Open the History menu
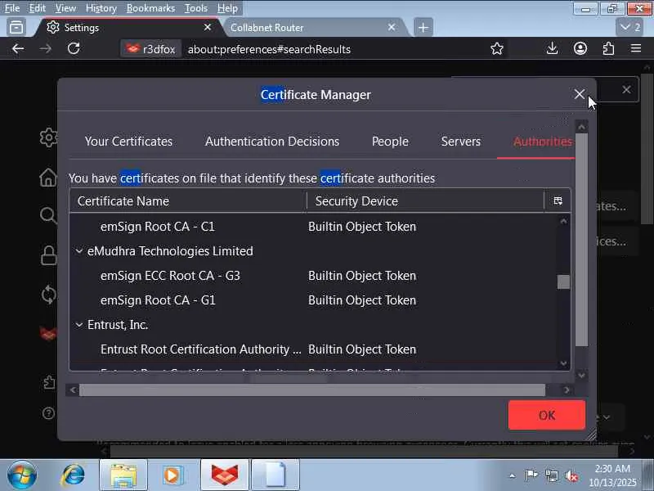Screen dimensions: 654x491 (x=101, y=8)
